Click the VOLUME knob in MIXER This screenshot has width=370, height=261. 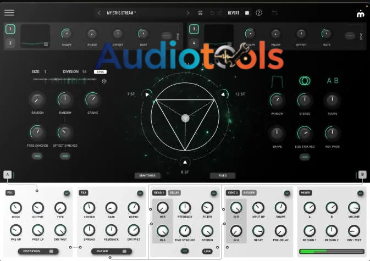pos(354,208)
